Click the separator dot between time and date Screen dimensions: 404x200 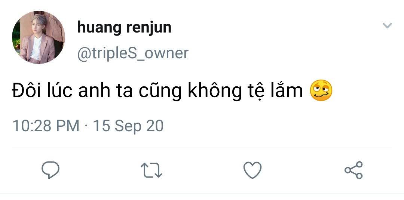tap(86, 126)
